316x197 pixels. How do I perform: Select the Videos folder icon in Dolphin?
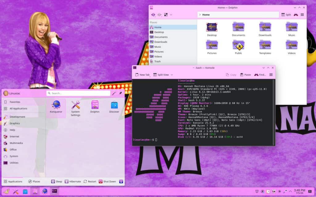(292, 45)
